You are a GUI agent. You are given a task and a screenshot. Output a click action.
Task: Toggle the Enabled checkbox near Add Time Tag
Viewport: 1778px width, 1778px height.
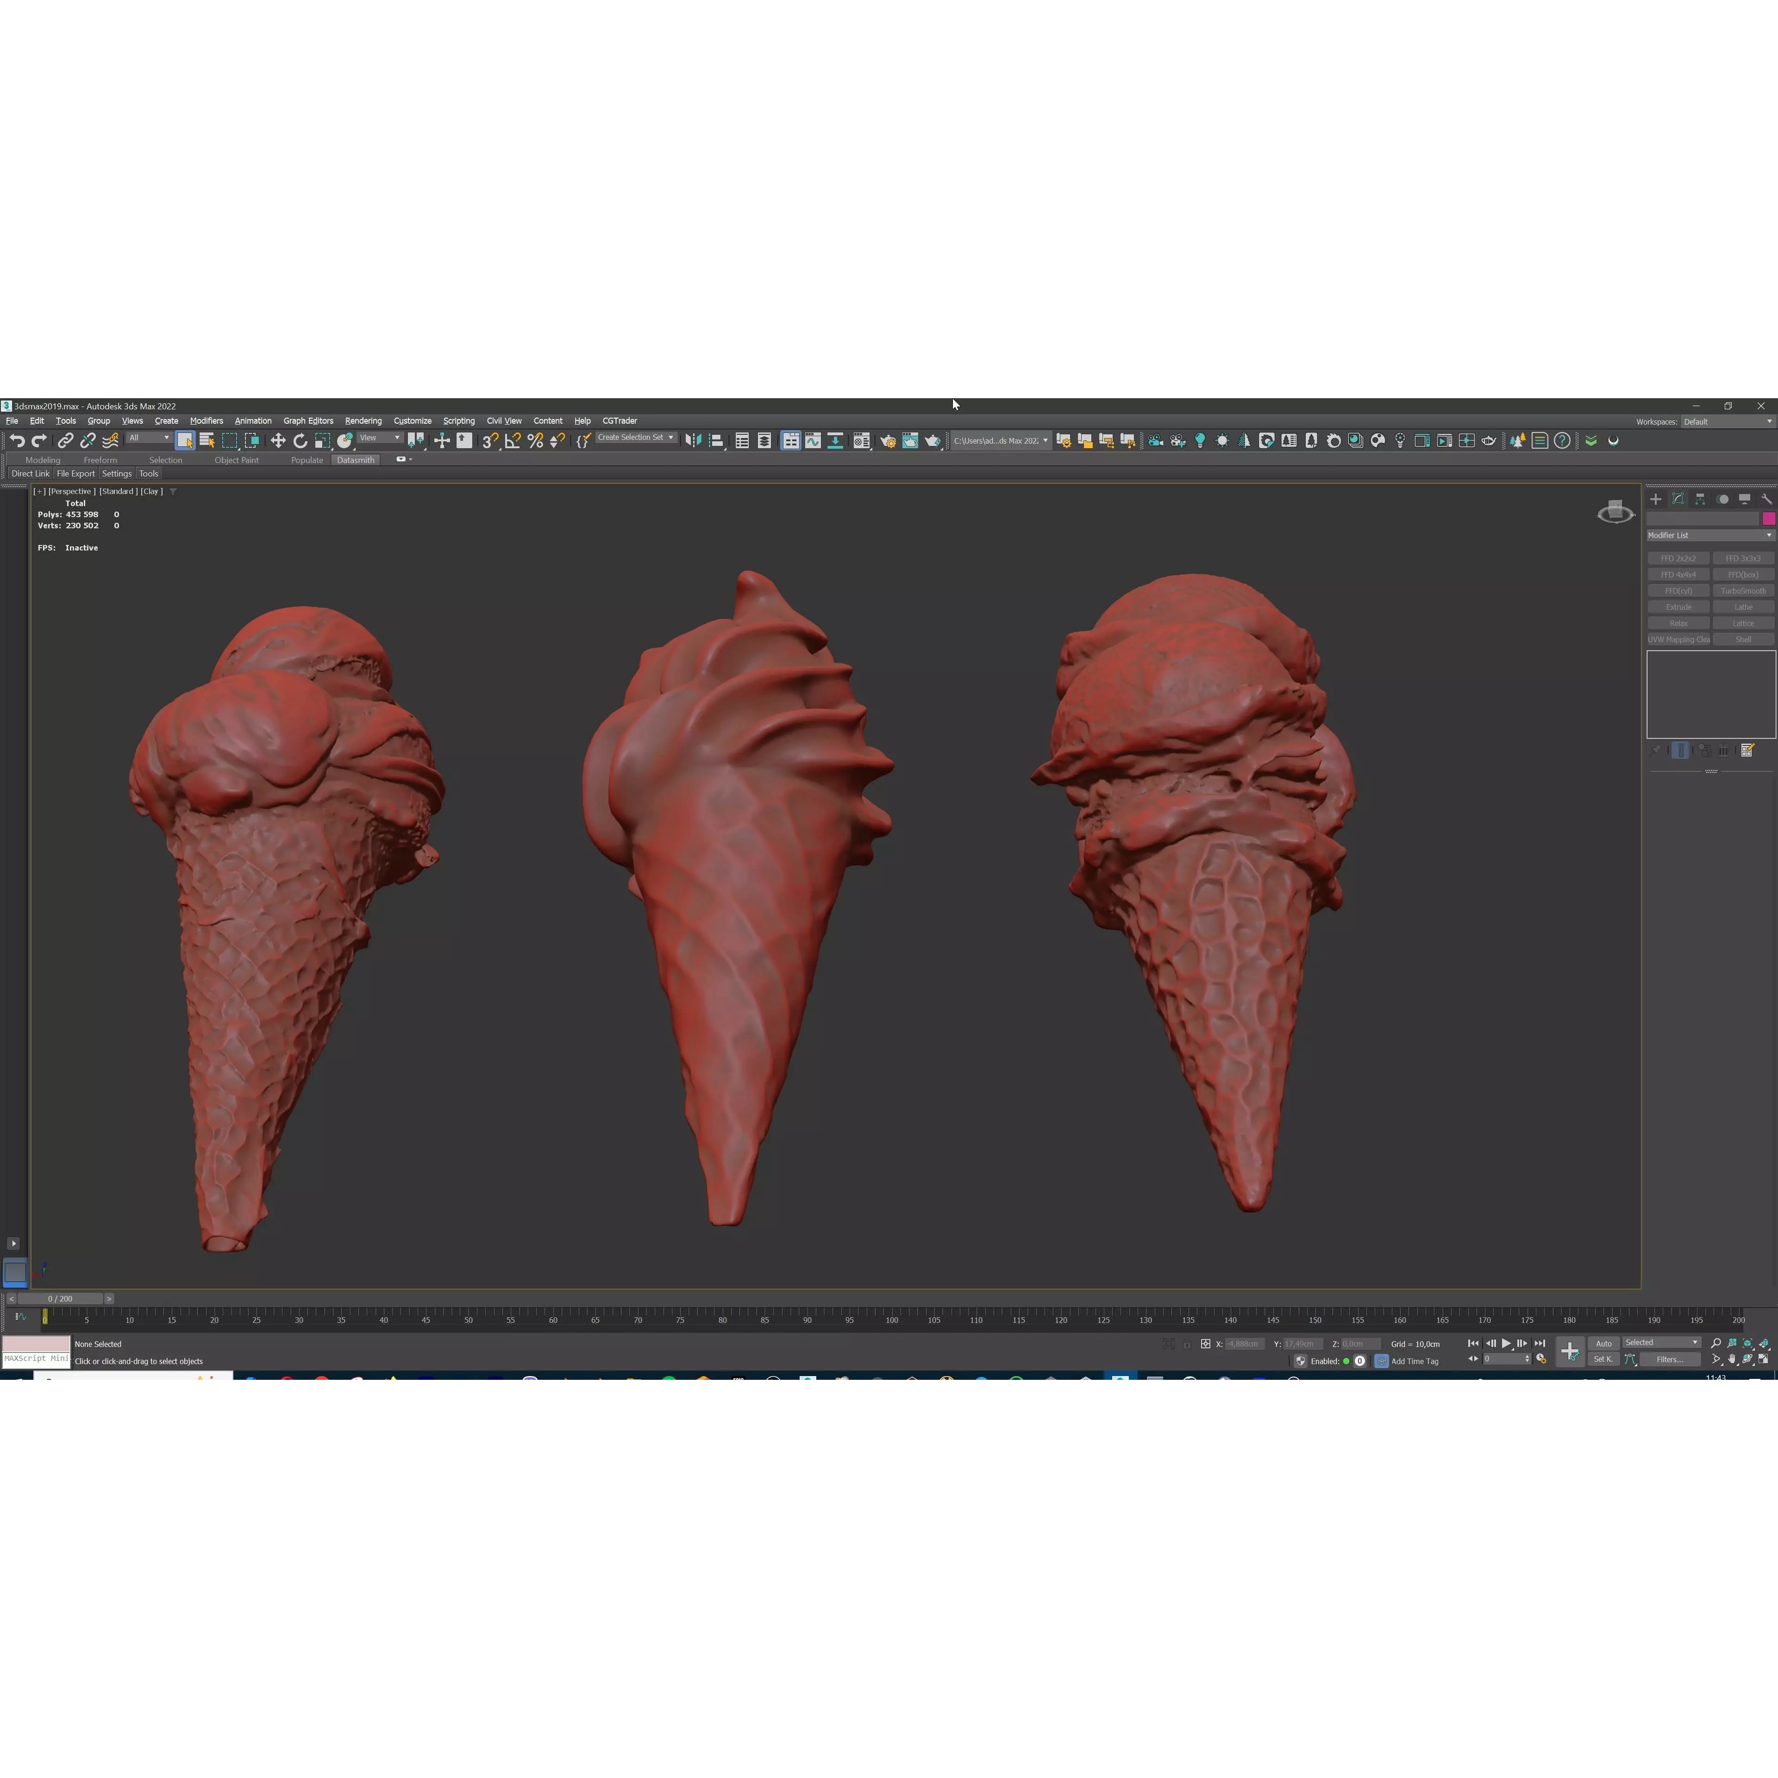pos(1346,1361)
